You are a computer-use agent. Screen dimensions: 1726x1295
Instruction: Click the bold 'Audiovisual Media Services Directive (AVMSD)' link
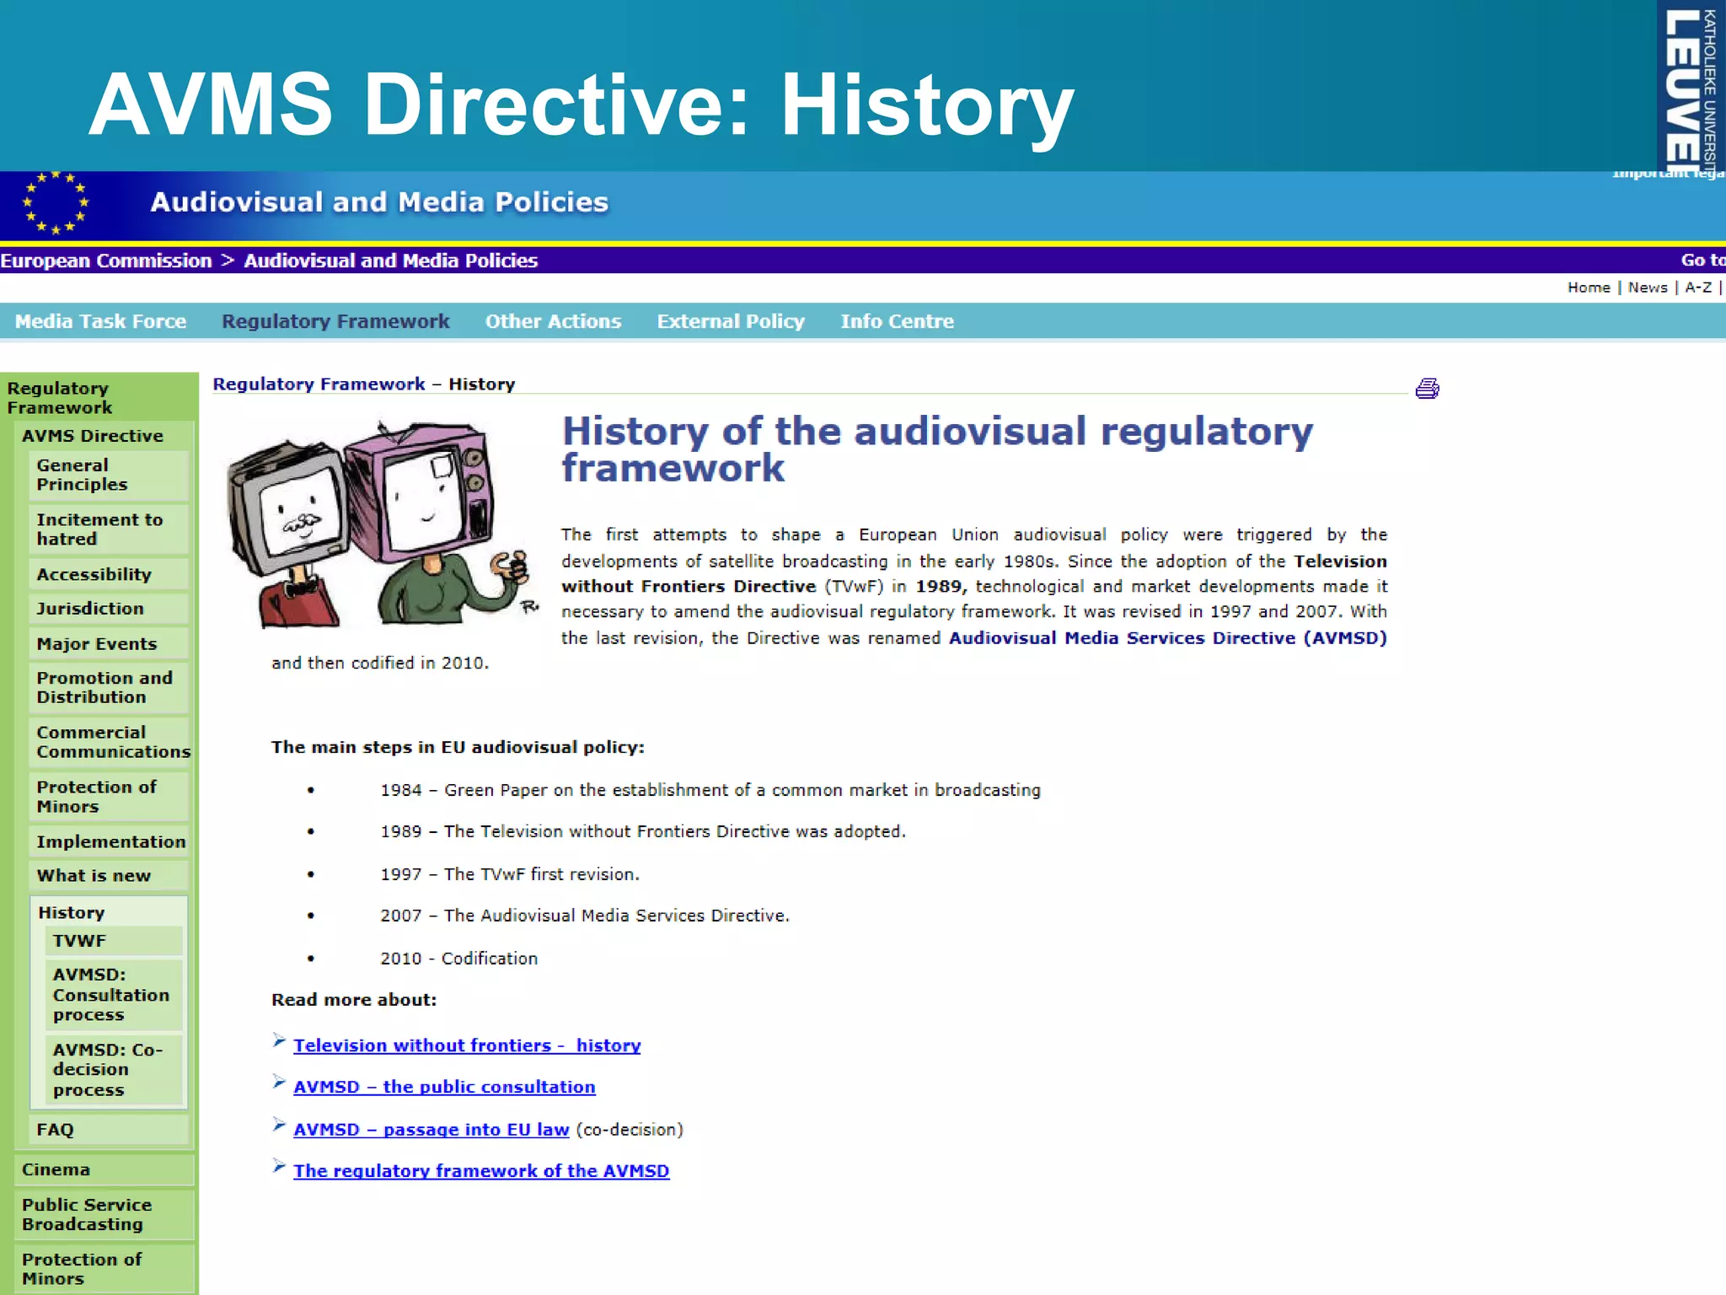coord(1168,638)
